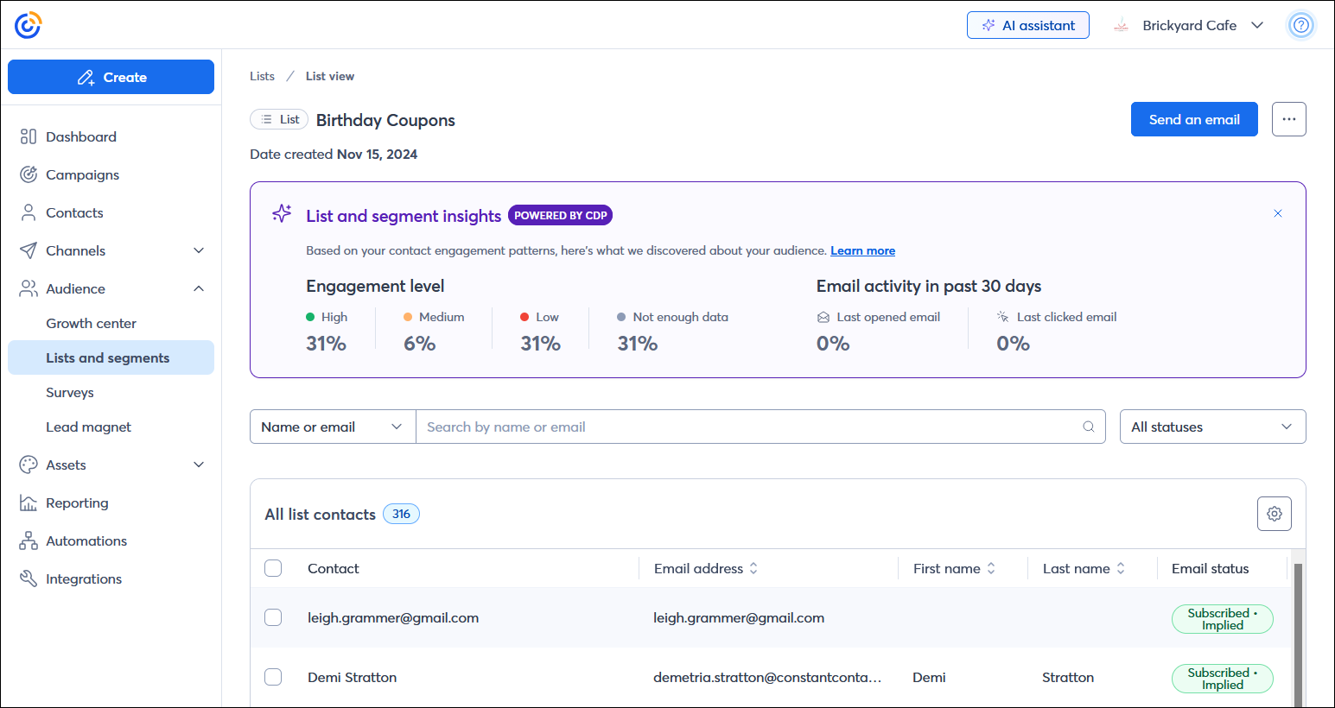Tick the Demi Stratton row checkbox

[x=273, y=677]
